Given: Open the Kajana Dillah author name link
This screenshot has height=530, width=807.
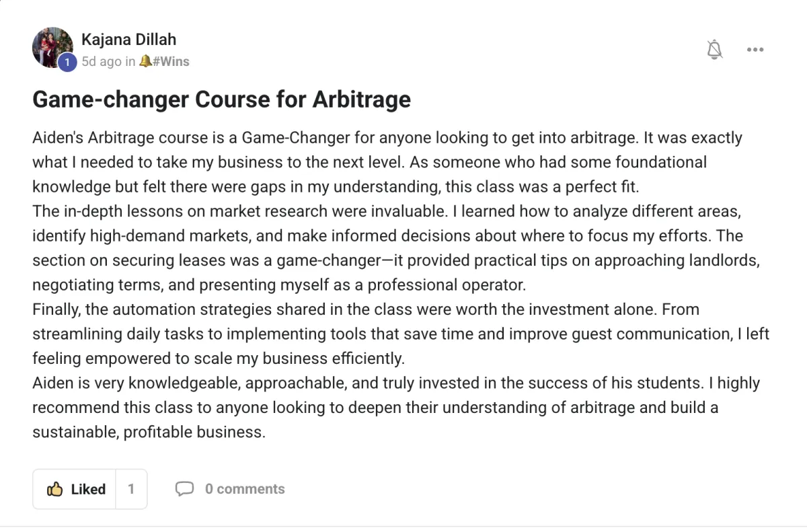Looking at the screenshot, I should tap(128, 39).
